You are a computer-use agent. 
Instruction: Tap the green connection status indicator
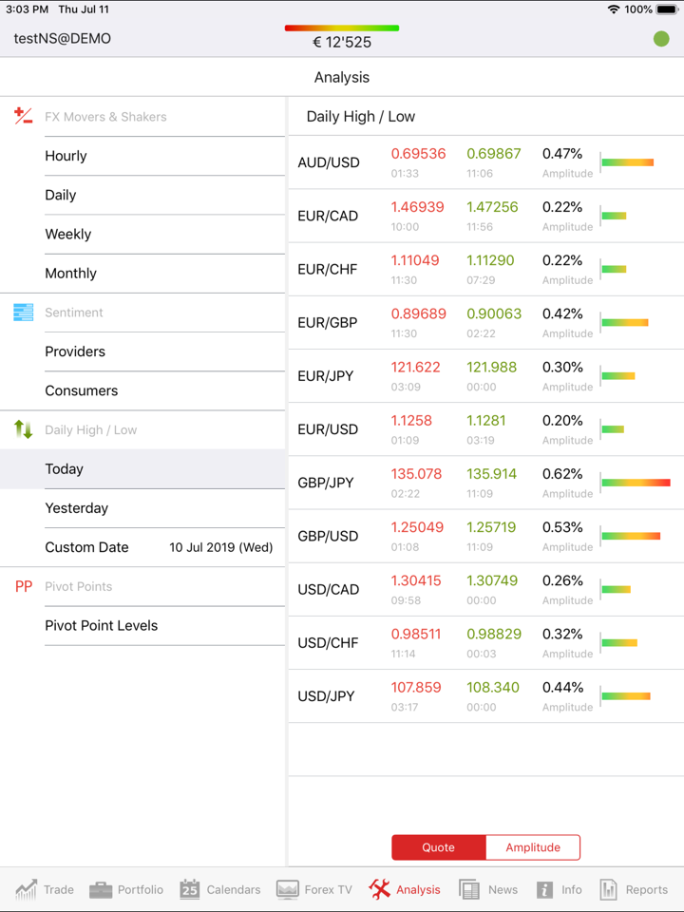[661, 39]
